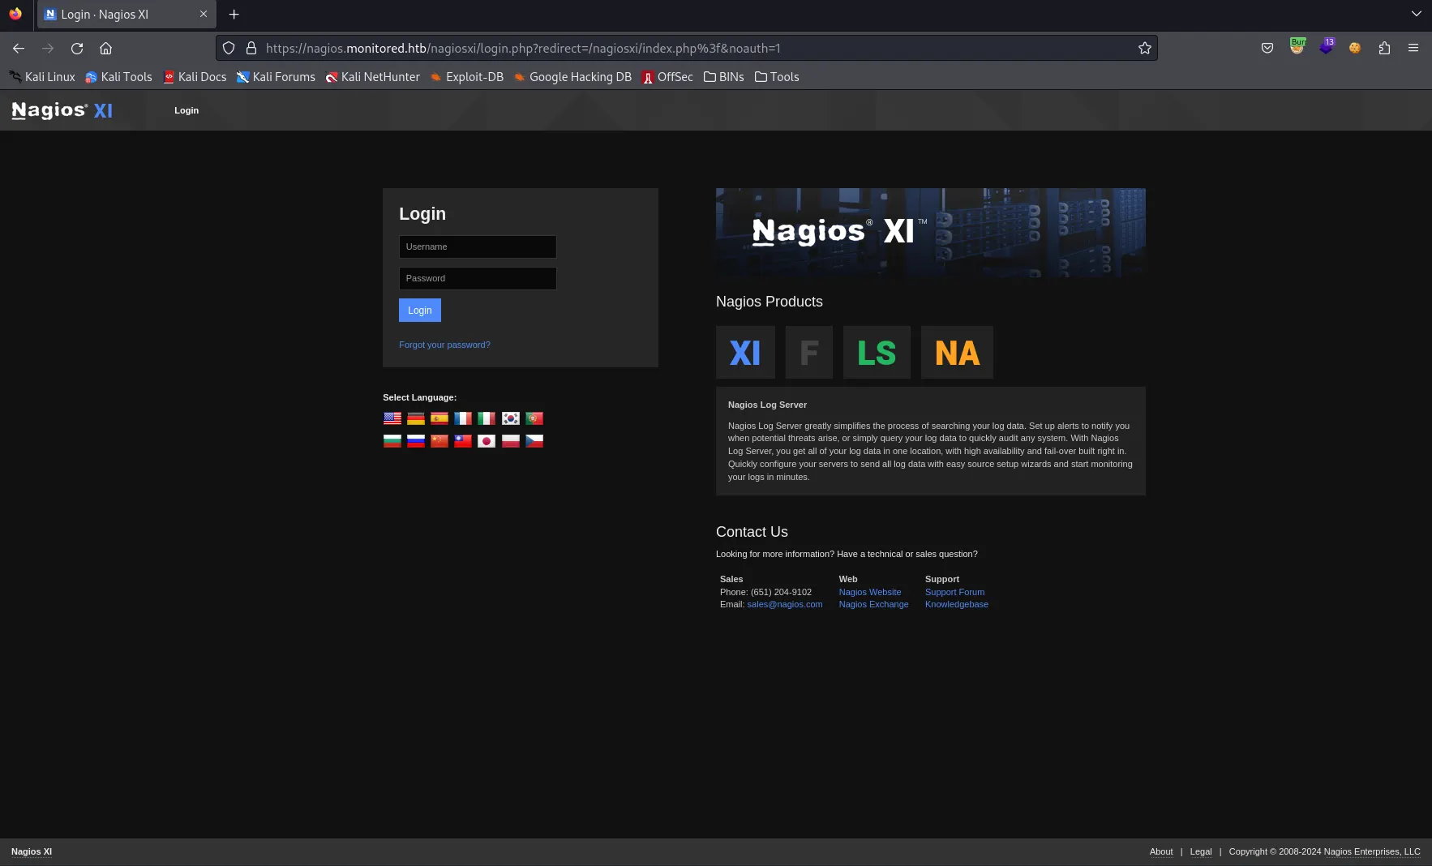Click the blue XI product tile
The image size is (1432, 866).
pyautogui.click(x=745, y=353)
